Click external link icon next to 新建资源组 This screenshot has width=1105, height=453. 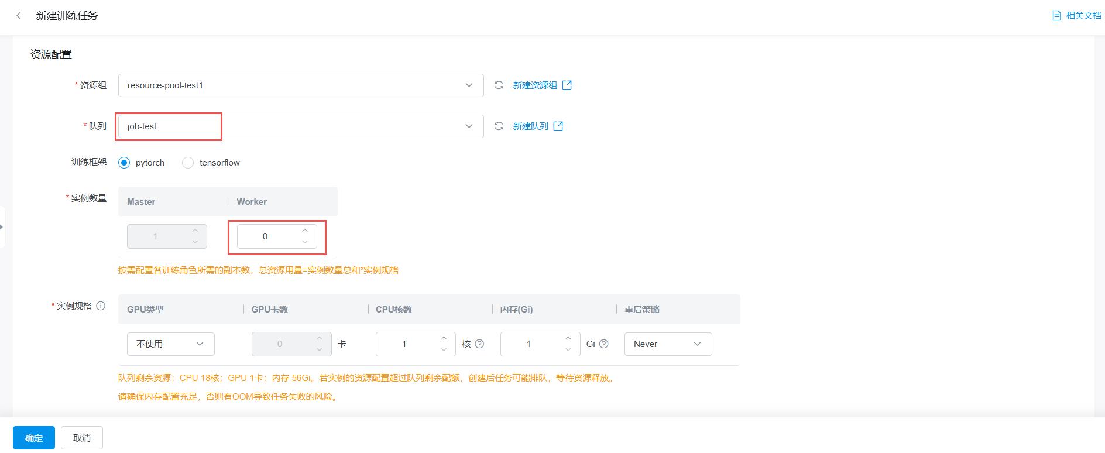pyautogui.click(x=567, y=85)
